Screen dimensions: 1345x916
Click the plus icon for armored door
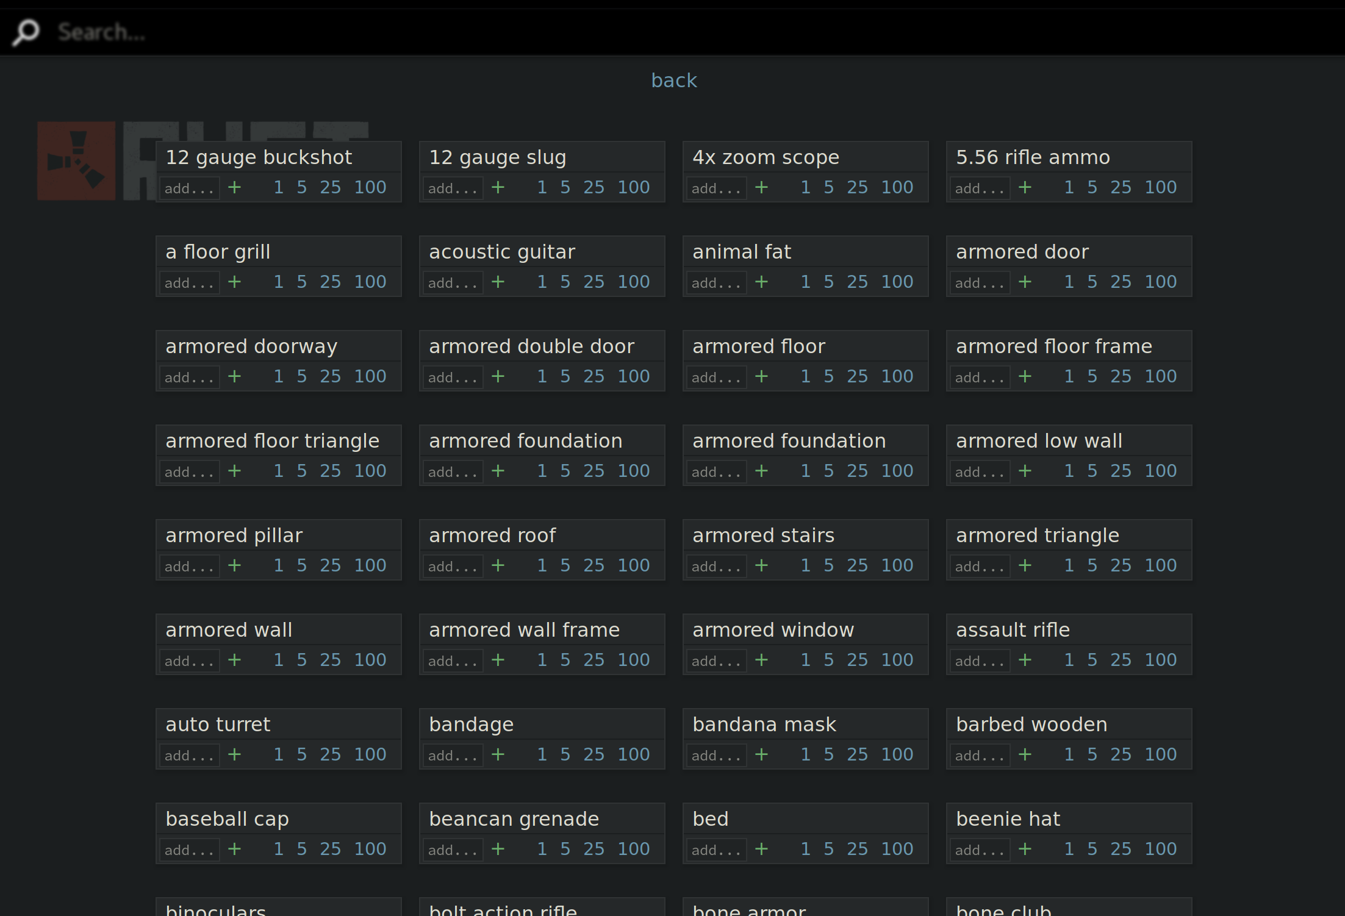click(x=1025, y=282)
